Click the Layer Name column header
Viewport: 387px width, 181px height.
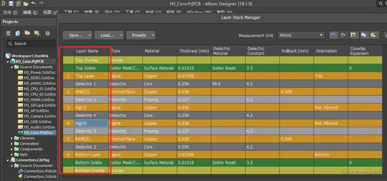pyautogui.click(x=87, y=51)
